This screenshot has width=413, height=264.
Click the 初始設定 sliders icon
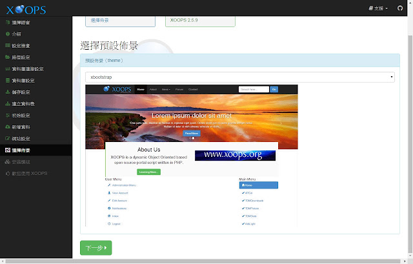pyautogui.click(x=8, y=115)
